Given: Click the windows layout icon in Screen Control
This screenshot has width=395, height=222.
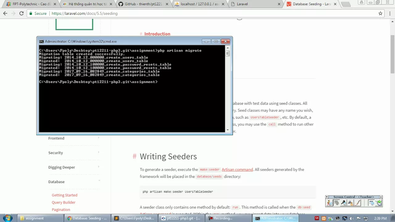Looking at the screenshot, I should [x=372, y=203].
